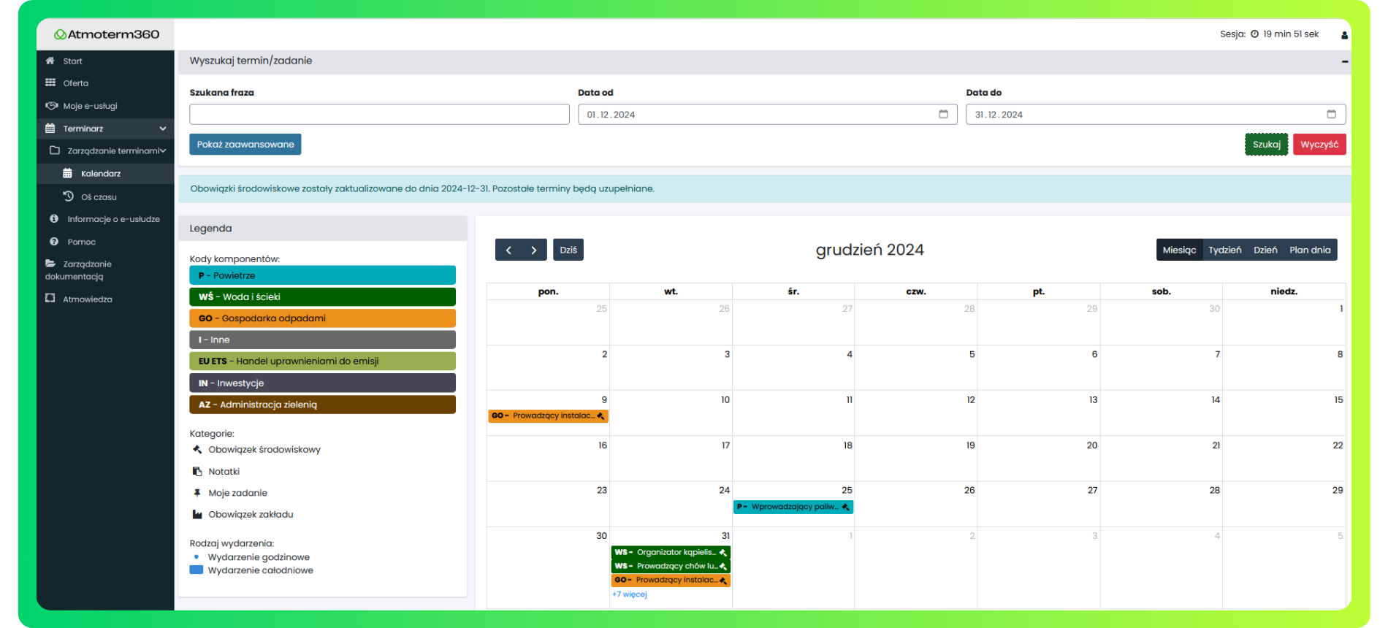
Task: Click the P - Powietrze color bar
Action: 322,275
